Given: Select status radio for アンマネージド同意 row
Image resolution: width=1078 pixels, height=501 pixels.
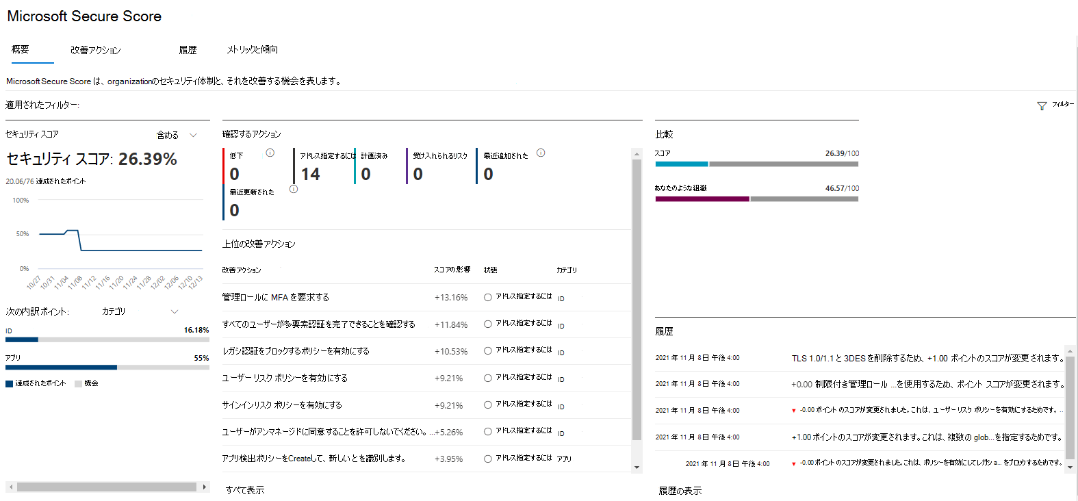Looking at the screenshot, I should [x=488, y=432].
